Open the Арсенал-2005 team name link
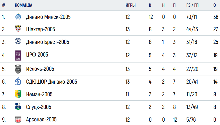The width and height of the screenshot is (220, 125). coord(41,120)
